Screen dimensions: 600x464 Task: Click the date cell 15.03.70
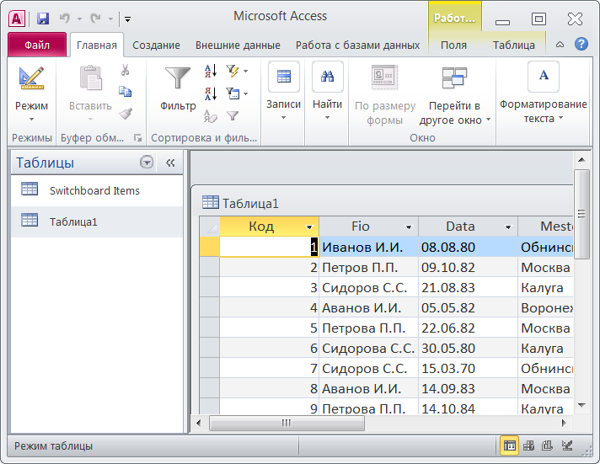(468, 369)
